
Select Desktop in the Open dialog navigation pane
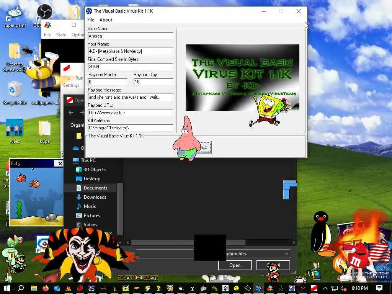(92, 179)
